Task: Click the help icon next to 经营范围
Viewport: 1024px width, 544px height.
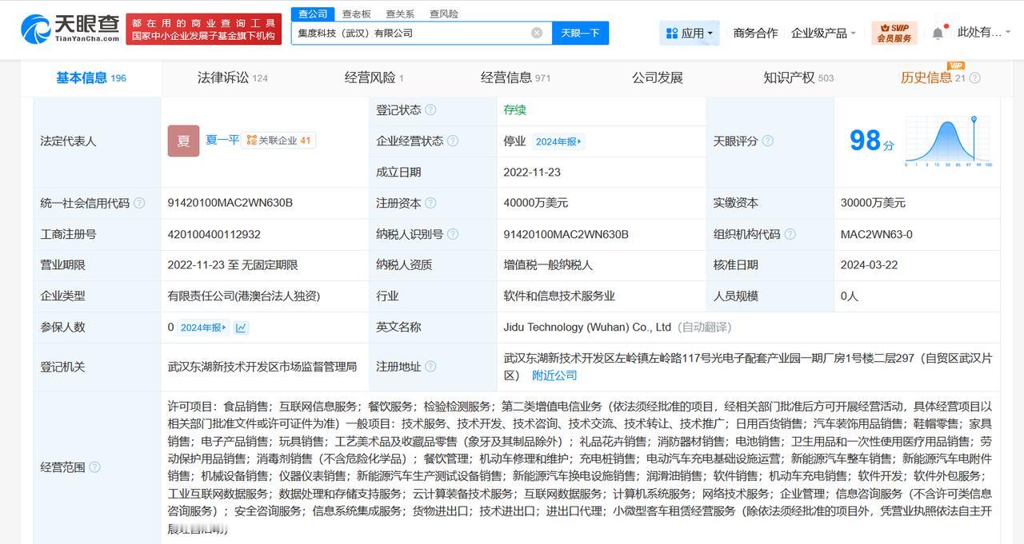Action: click(95, 467)
